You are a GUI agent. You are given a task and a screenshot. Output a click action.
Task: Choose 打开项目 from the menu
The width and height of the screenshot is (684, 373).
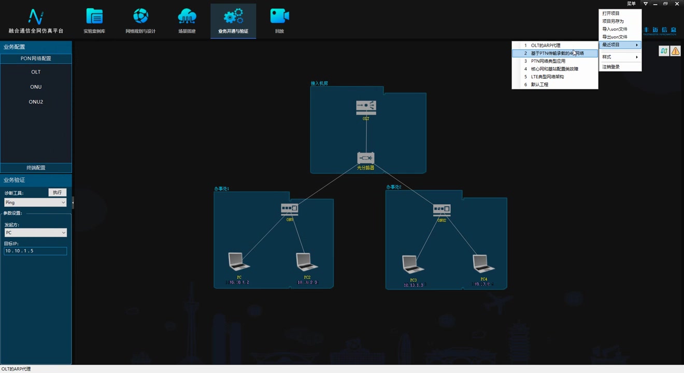[x=620, y=13]
